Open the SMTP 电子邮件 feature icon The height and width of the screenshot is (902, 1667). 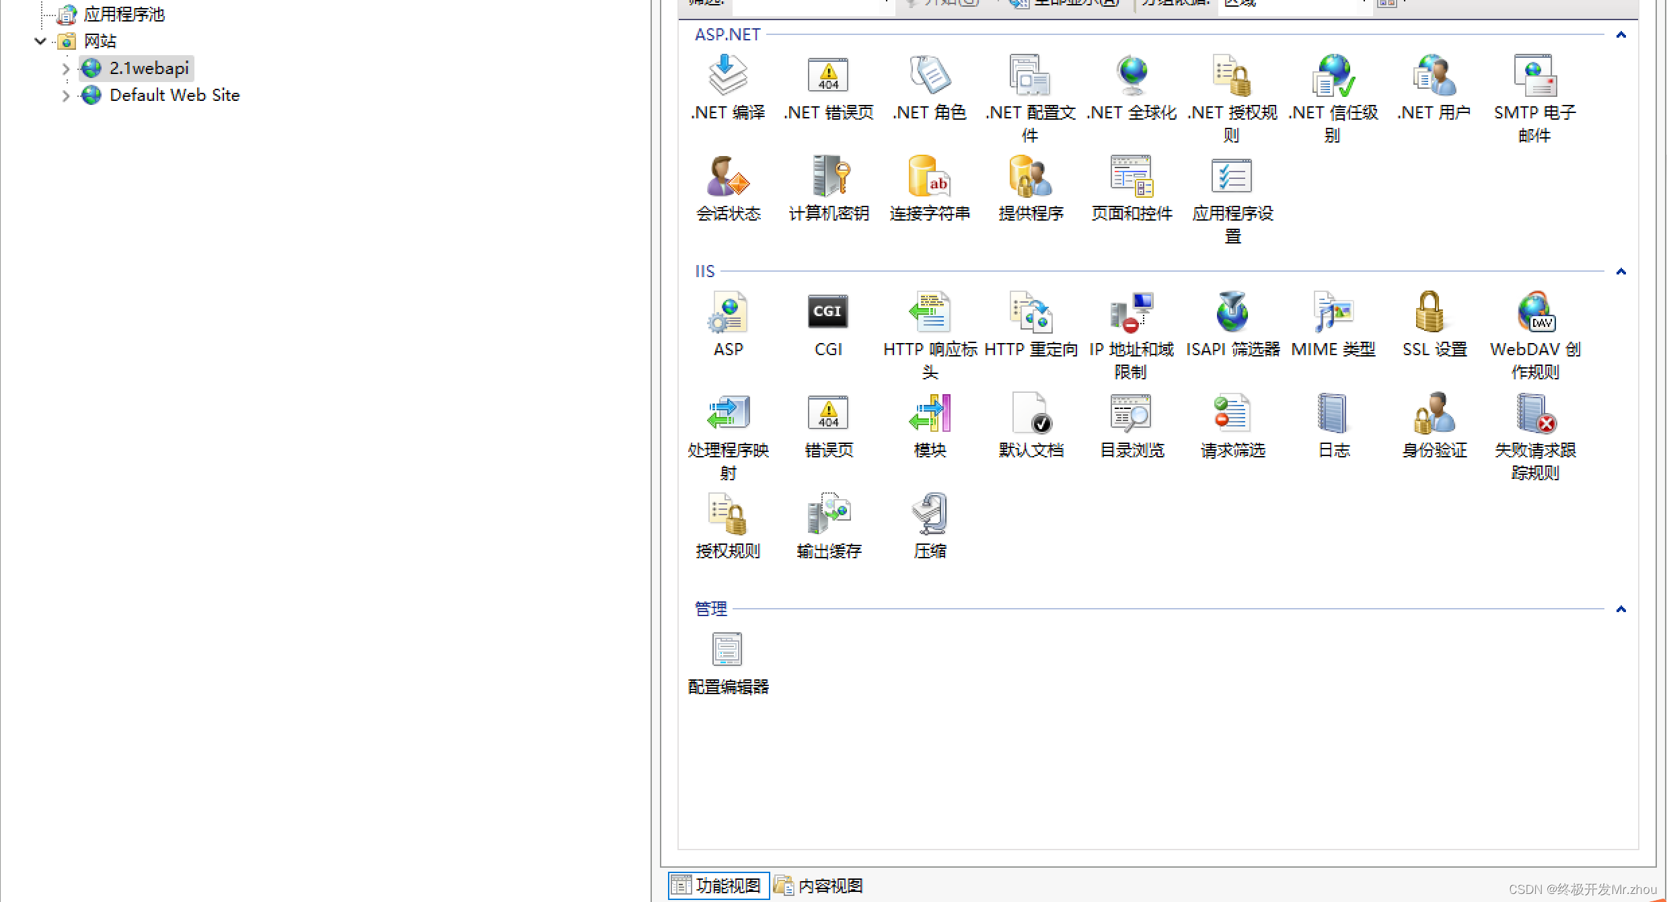(1535, 75)
